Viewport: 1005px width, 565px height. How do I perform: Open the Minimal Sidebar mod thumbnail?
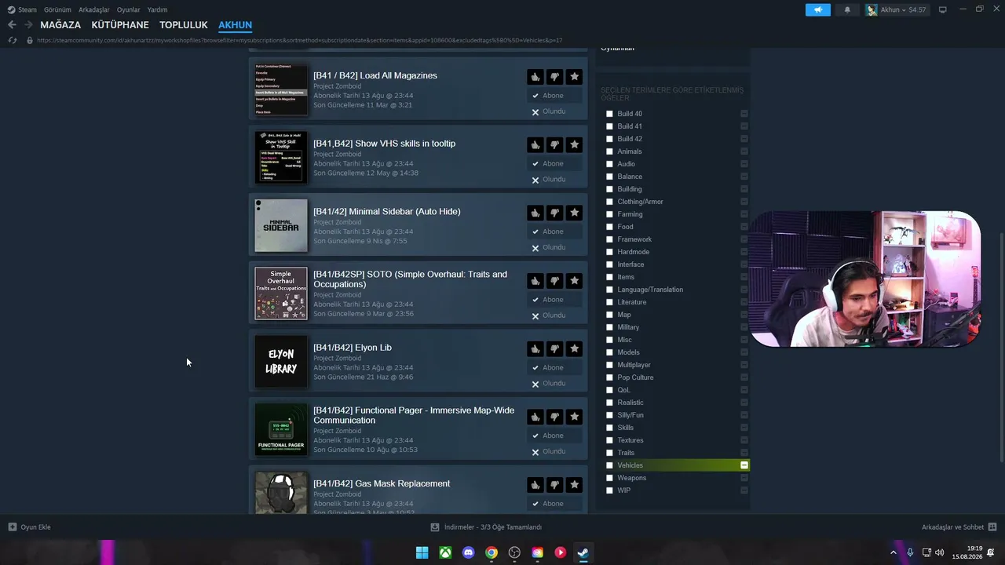(281, 226)
